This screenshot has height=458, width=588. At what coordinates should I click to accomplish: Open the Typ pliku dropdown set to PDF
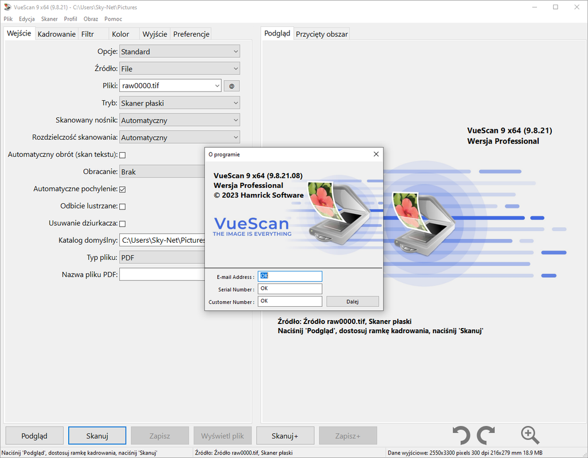(x=162, y=258)
